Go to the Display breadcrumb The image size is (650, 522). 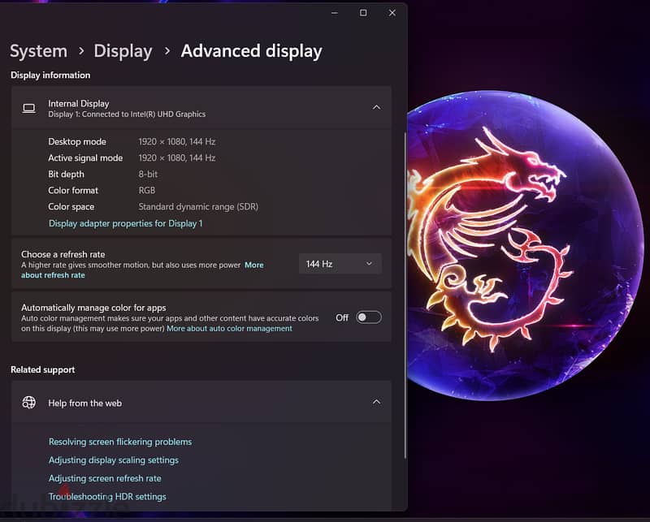click(x=123, y=51)
